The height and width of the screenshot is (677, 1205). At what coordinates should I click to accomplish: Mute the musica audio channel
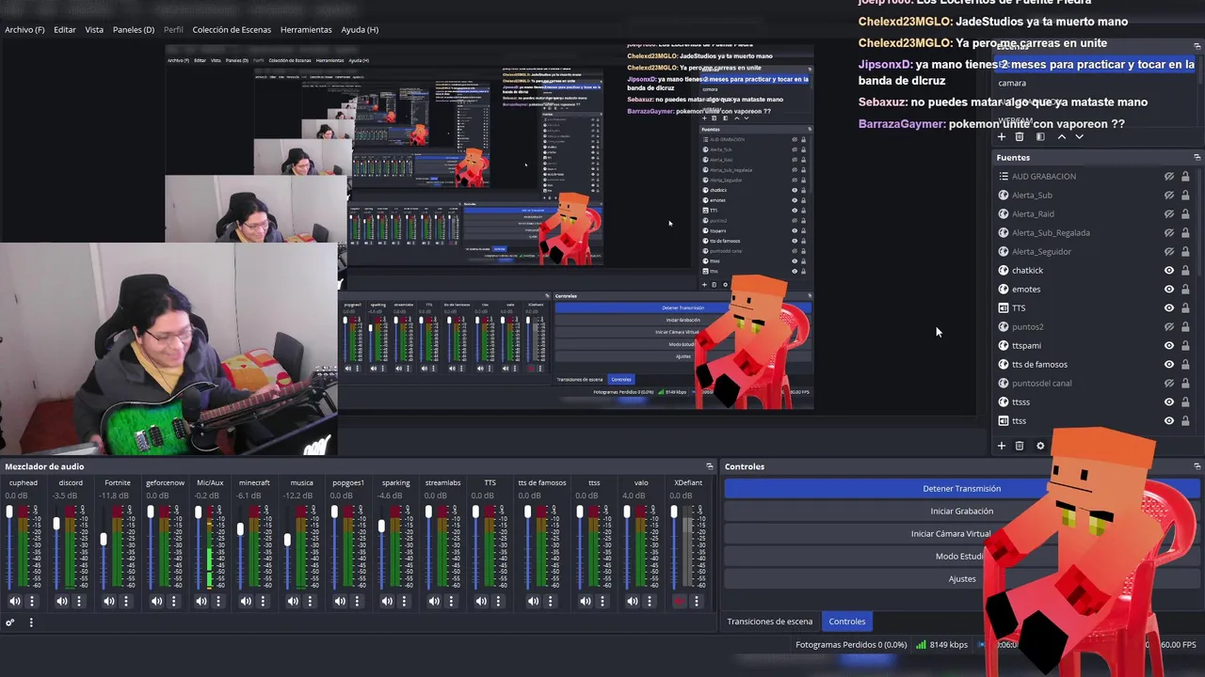coord(293,601)
